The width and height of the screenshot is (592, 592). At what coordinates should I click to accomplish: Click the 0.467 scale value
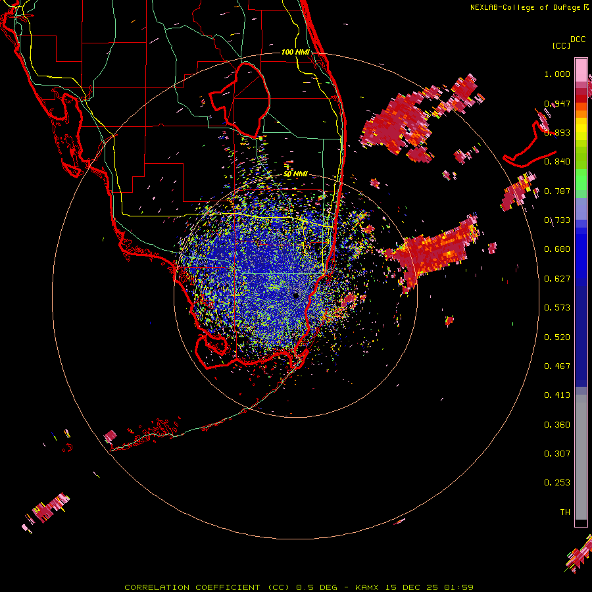[x=557, y=366]
